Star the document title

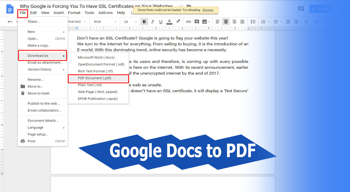coord(181,6)
